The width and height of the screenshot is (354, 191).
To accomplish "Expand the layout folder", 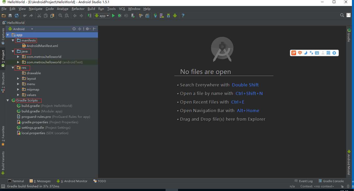I will [18, 79].
